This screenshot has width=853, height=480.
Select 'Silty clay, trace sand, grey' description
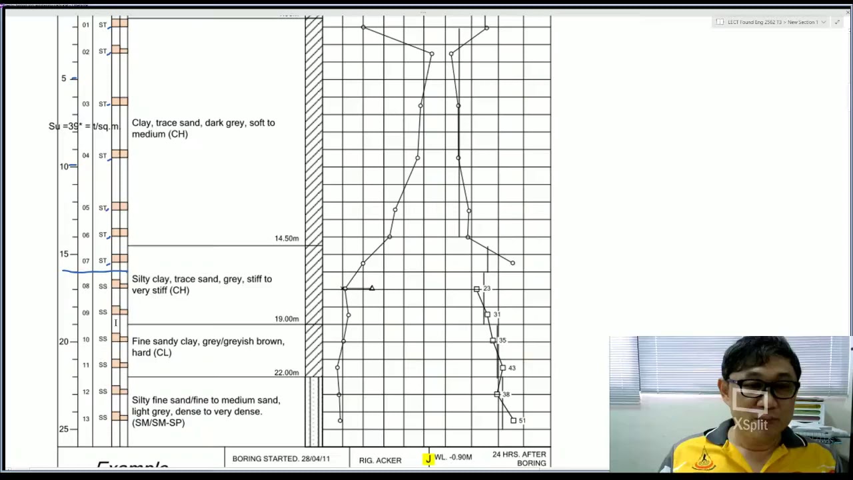(x=202, y=285)
